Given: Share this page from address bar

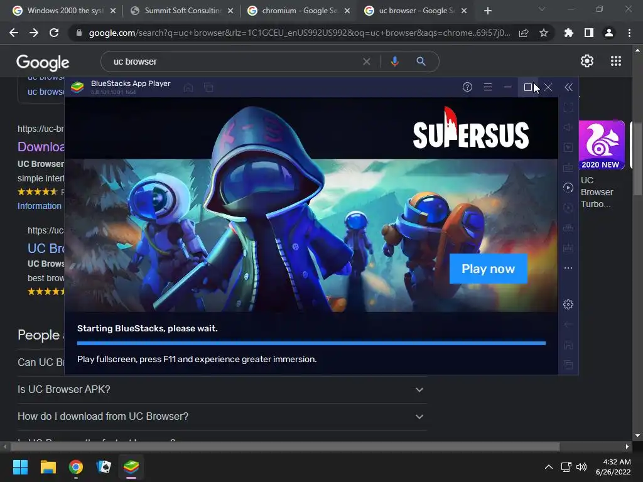Looking at the screenshot, I should (x=523, y=33).
